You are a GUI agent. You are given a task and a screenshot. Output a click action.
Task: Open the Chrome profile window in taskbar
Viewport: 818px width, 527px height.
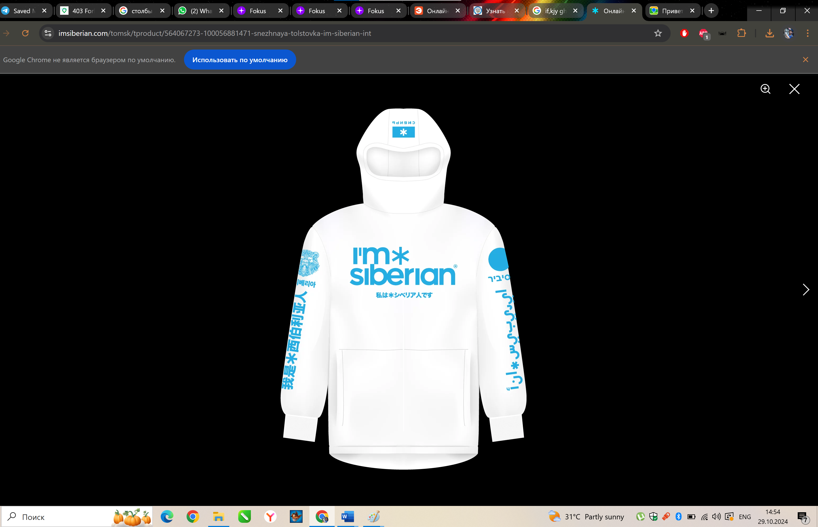pyautogui.click(x=322, y=516)
